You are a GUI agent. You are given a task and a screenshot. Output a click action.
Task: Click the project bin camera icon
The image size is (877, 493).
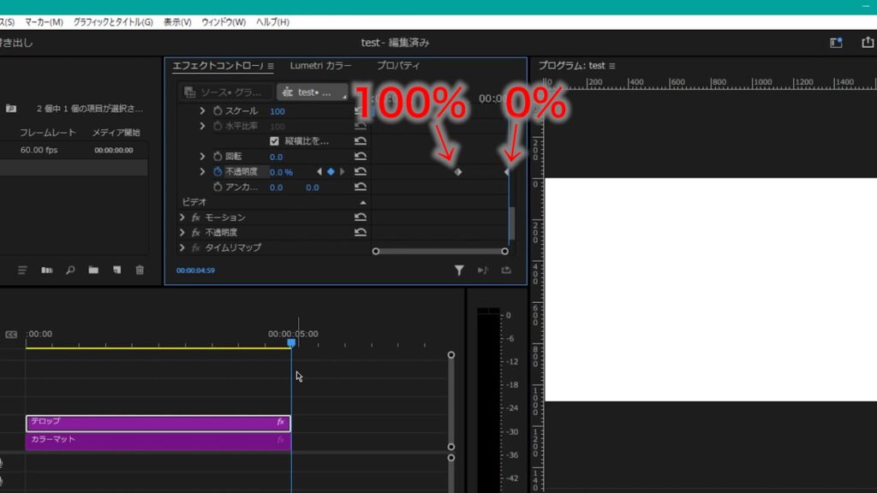click(11, 109)
